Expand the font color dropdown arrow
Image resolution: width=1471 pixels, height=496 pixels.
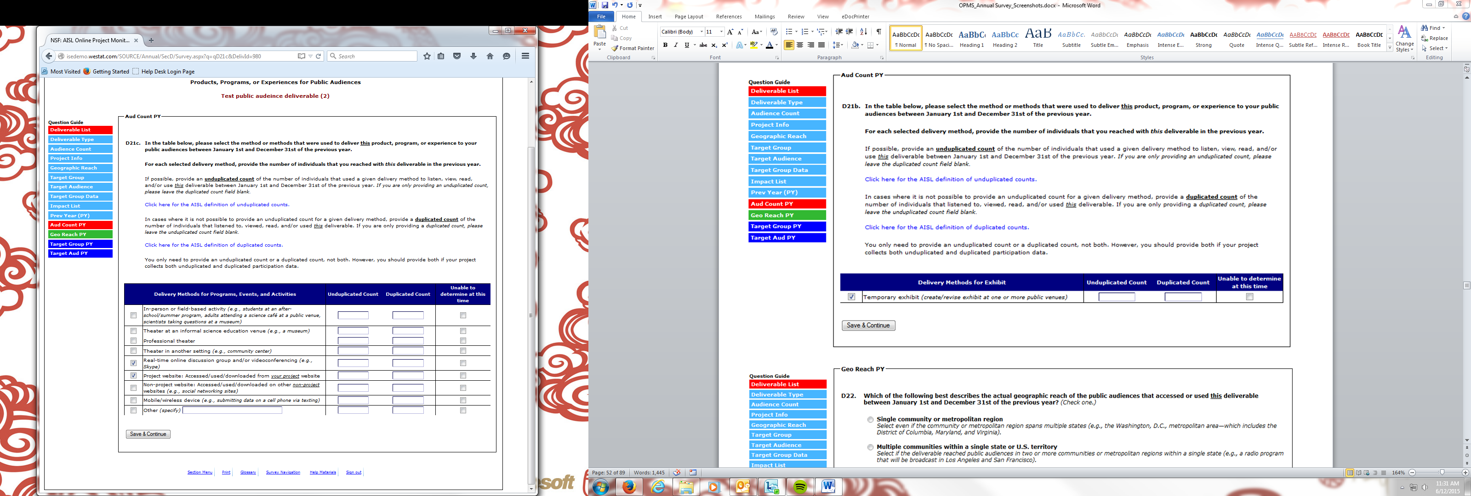776,45
